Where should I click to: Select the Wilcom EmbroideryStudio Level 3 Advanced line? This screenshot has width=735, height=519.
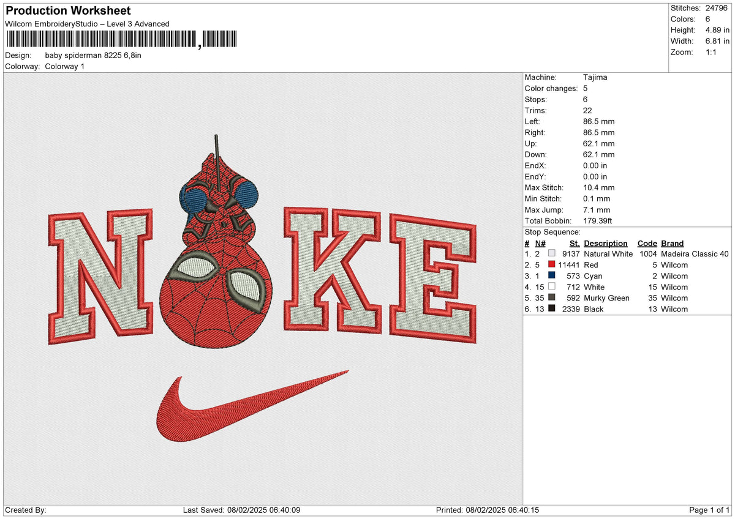click(87, 24)
